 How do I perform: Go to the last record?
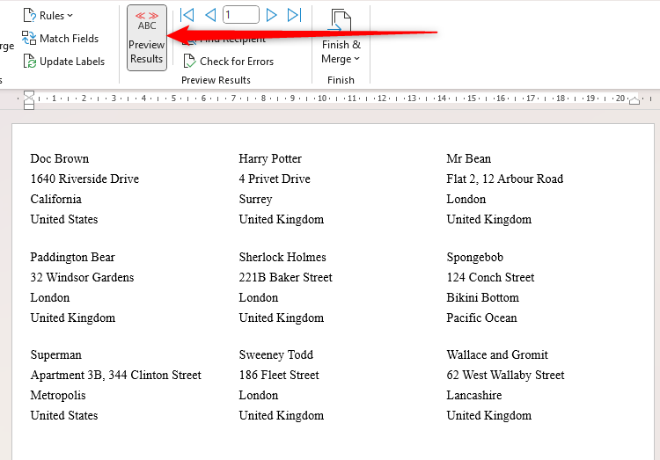[294, 15]
